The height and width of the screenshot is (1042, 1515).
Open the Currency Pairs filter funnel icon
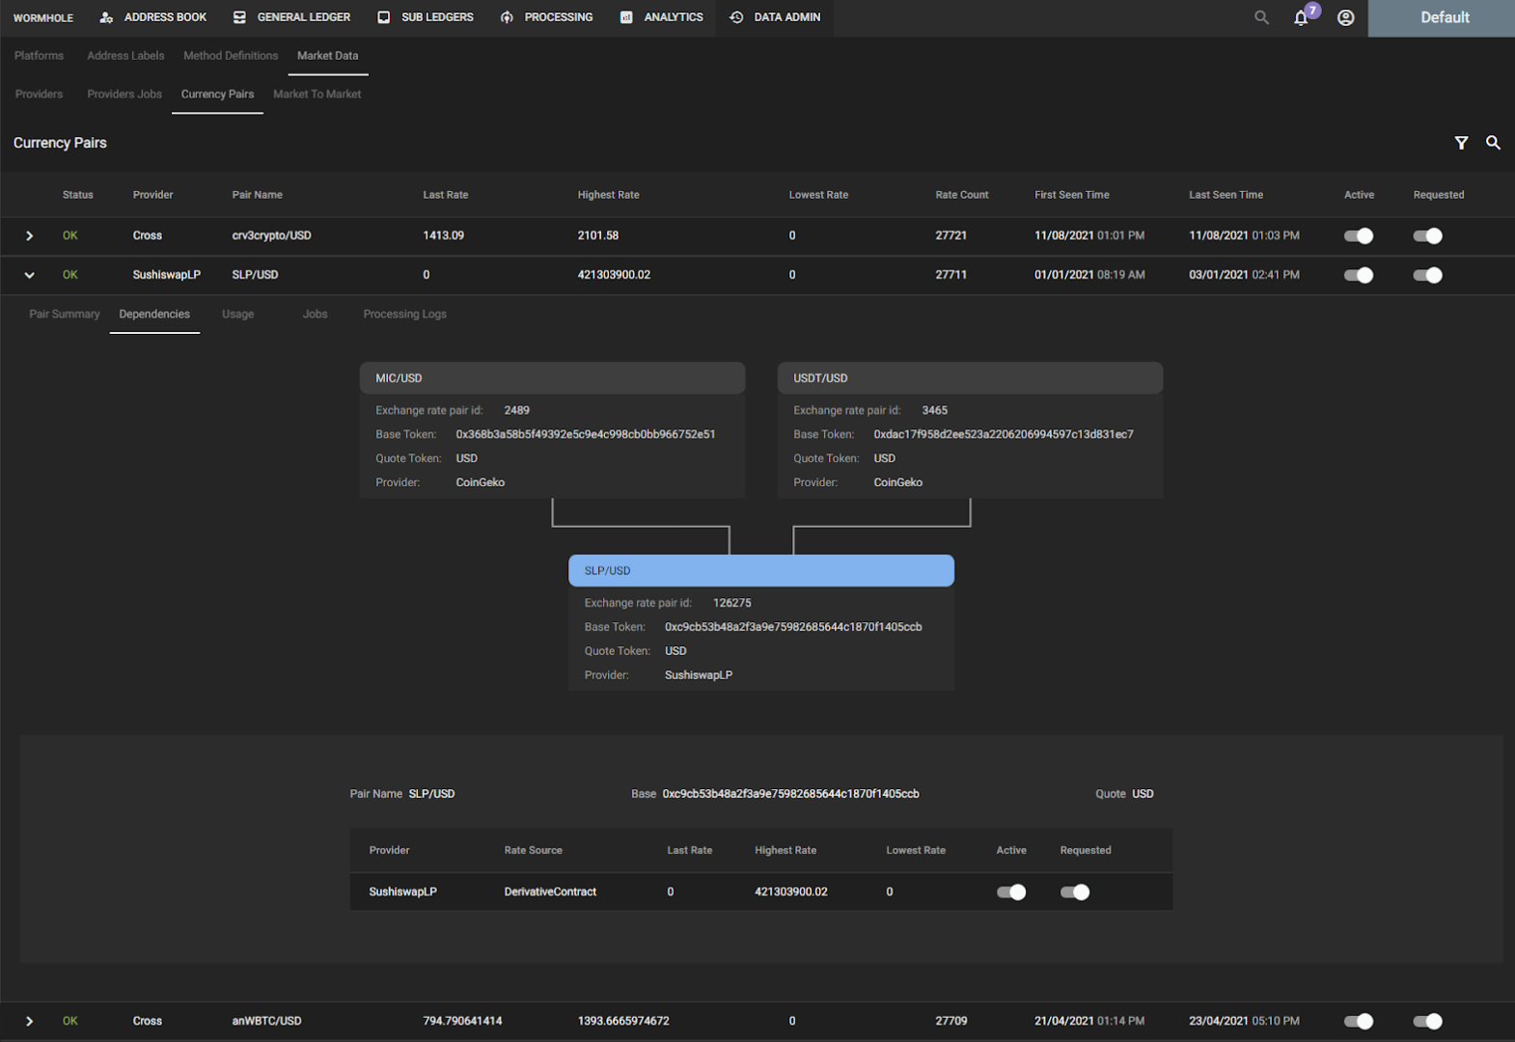click(1461, 143)
